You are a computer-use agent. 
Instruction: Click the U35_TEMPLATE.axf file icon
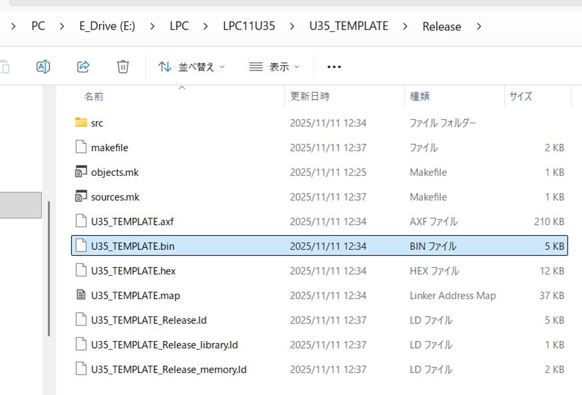81,221
